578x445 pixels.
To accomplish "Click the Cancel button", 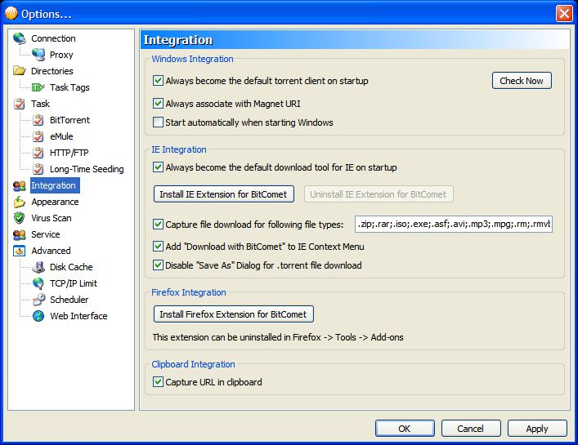I will point(471,429).
